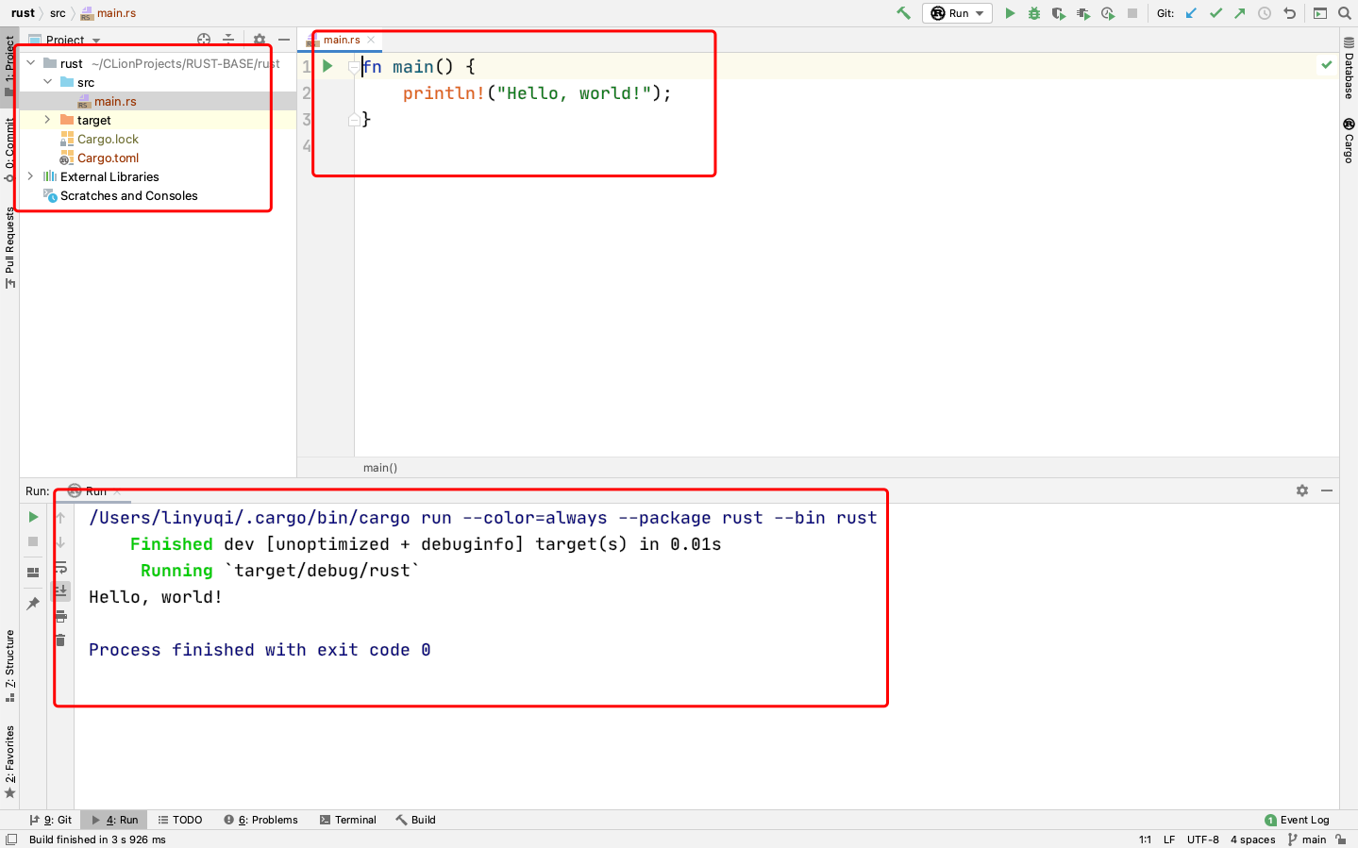
Task: Click Git Show History clock icon
Action: pos(1265,13)
